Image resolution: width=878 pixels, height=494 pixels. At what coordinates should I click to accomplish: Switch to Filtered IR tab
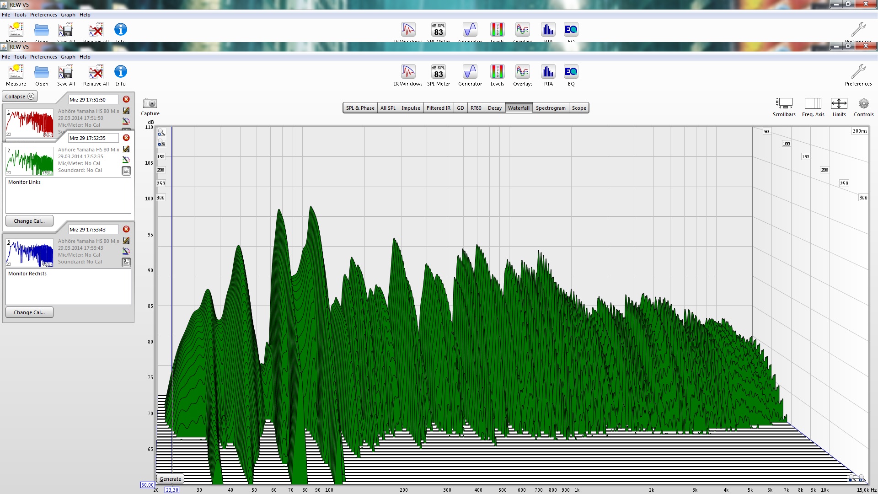click(x=438, y=108)
